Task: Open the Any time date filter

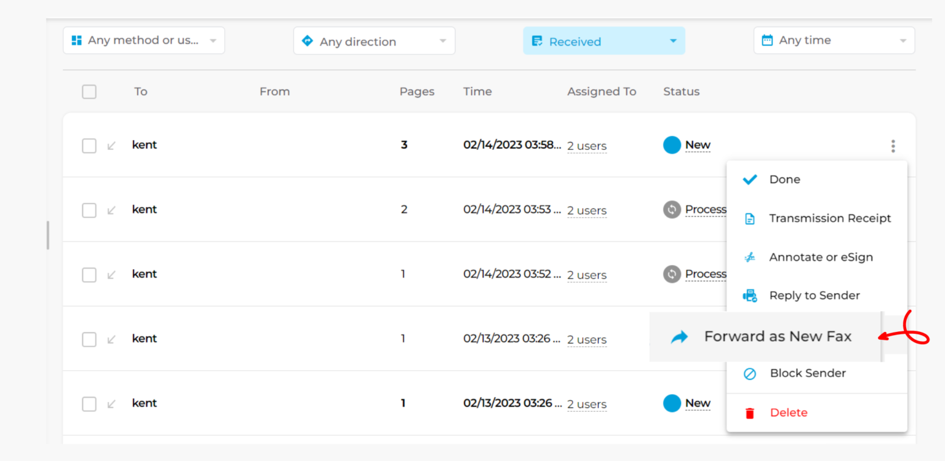Action: [x=834, y=41]
